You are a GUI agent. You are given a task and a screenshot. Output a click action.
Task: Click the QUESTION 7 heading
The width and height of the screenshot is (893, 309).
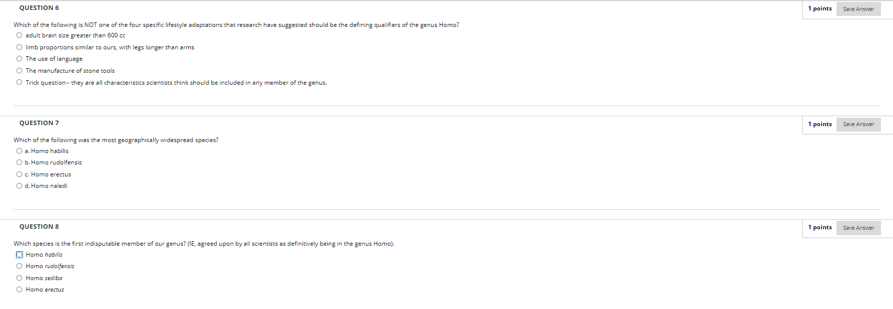coord(39,123)
